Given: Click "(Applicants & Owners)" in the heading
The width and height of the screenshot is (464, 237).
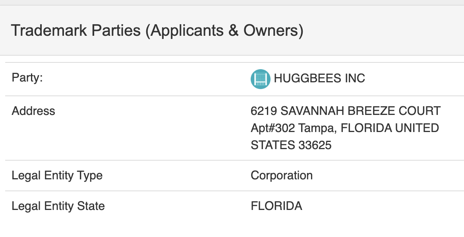Looking at the screenshot, I should click(x=224, y=31).
